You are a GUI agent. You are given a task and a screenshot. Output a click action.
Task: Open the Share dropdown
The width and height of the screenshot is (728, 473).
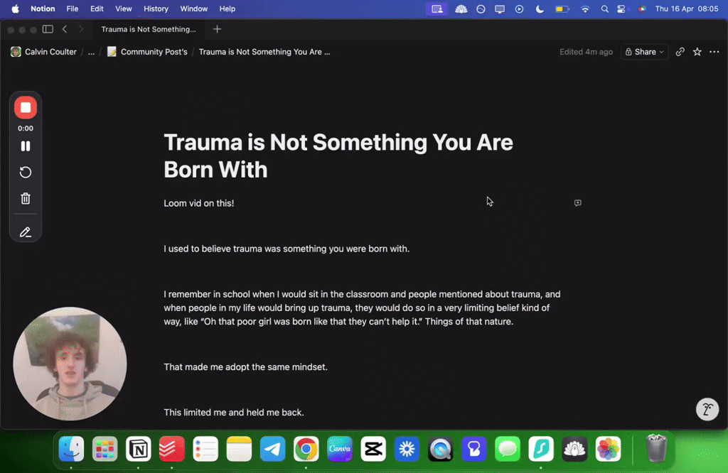coord(644,51)
